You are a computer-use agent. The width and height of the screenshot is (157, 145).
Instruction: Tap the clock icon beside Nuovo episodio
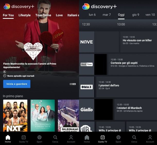(x=5, y=76)
